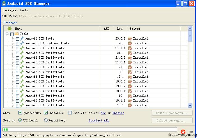Click the blue wrench icon of Platform-tools

pos(22,43)
